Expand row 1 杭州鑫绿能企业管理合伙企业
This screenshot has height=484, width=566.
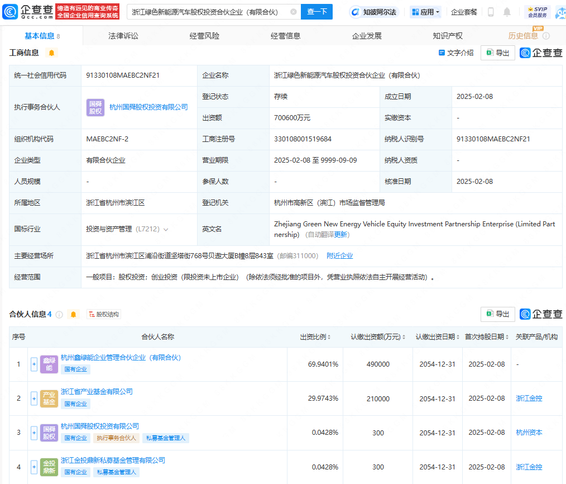34,364
